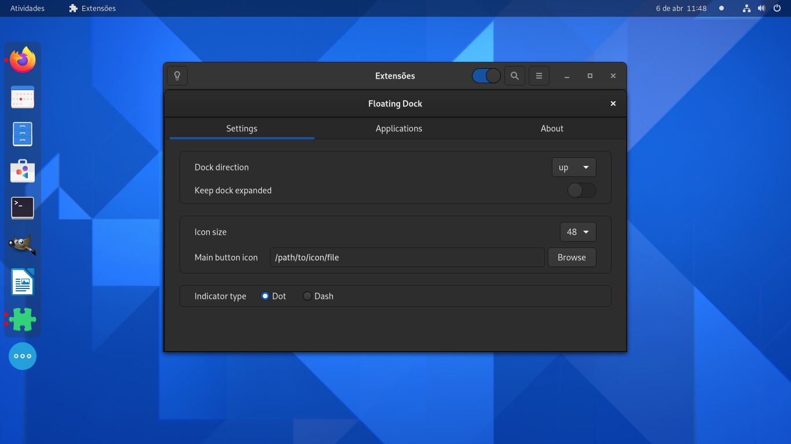The image size is (791, 444).
Task: Launch Firefox from the dock
Action: pyautogui.click(x=22, y=60)
